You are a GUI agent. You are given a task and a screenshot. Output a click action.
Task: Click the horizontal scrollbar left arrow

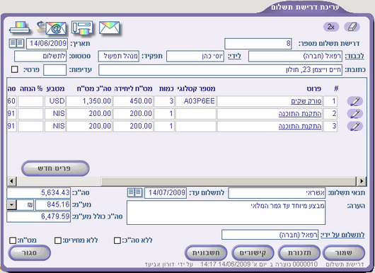point(12,181)
